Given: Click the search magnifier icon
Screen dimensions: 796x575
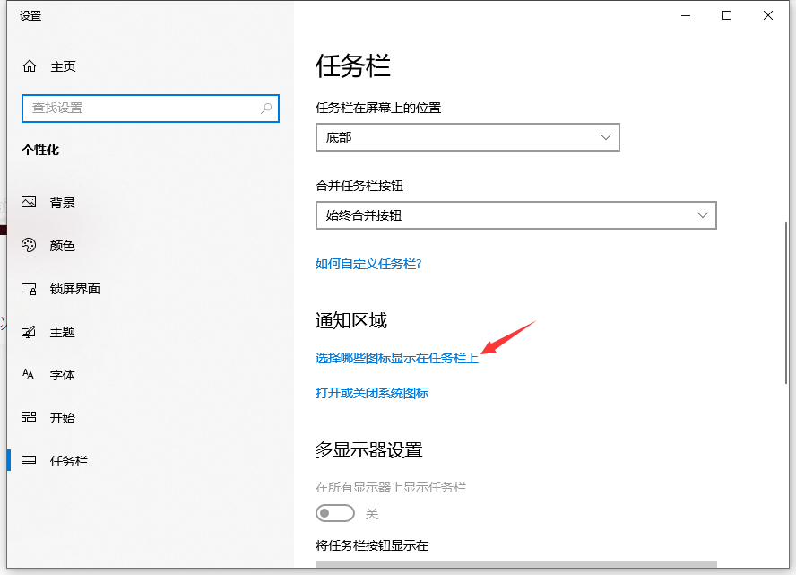Looking at the screenshot, I should (x=266, y=109).
